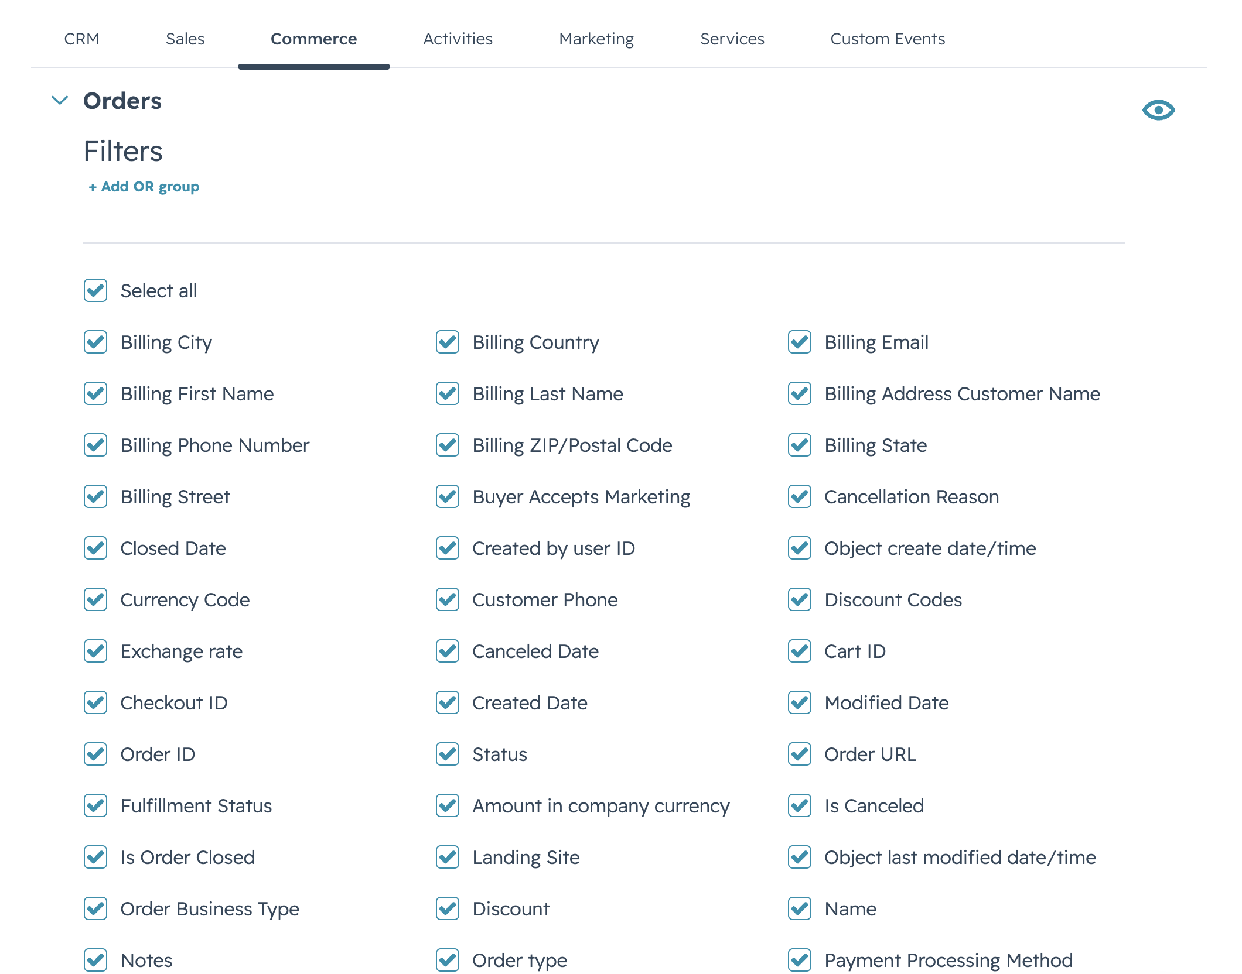Uncheck Object last modified date/time

(x=800, y=857)
